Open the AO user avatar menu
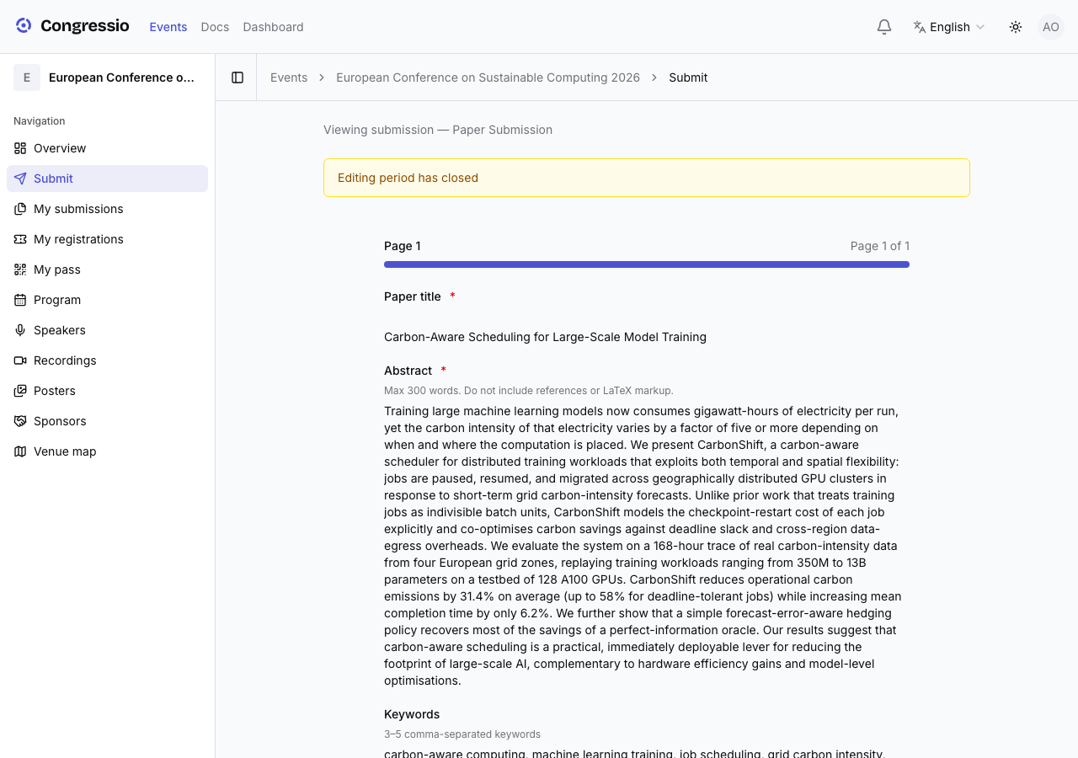The height and width of the screenshot is (758, 1078). pyautogui.click(x=1051, y=27)
